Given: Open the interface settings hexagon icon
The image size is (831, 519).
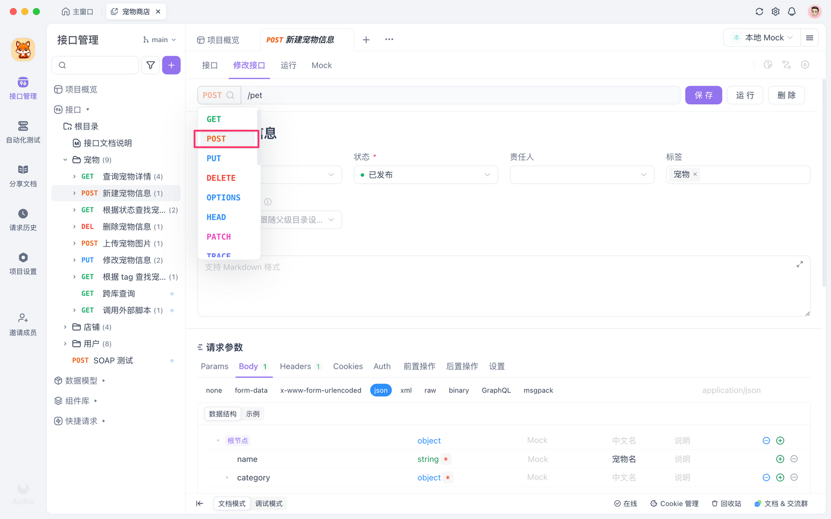Looking at the screenshot, I should click(x=805, y=64).
